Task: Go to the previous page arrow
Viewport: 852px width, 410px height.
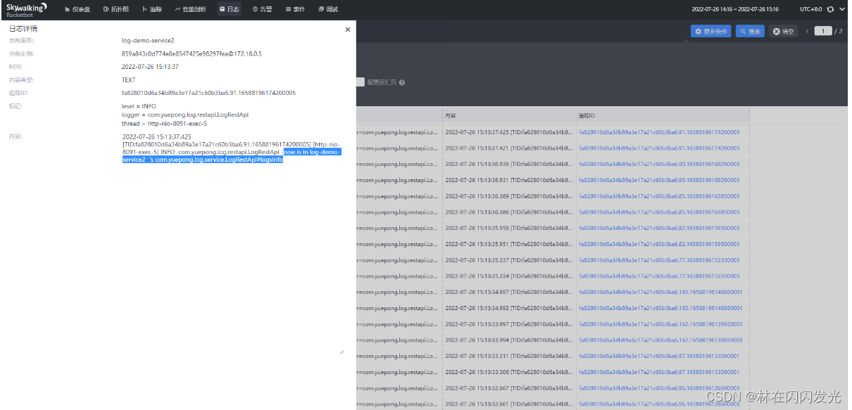Action: tap(808, 31)
